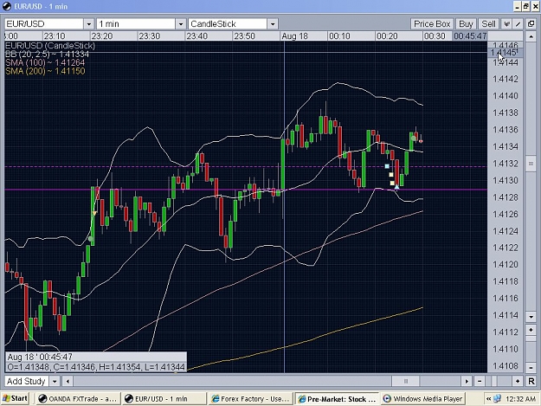
Task: Click the 00:45:47 highlighted time label
Action: point(470,35)
